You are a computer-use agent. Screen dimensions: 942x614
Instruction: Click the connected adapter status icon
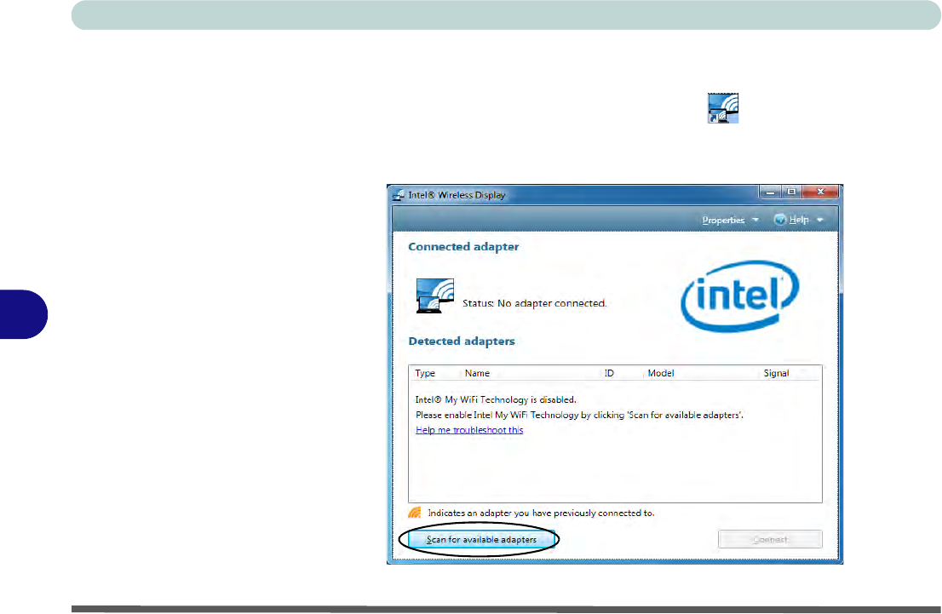434,296
